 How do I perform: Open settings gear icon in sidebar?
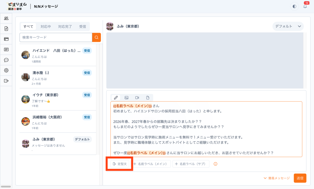point(6,70)
